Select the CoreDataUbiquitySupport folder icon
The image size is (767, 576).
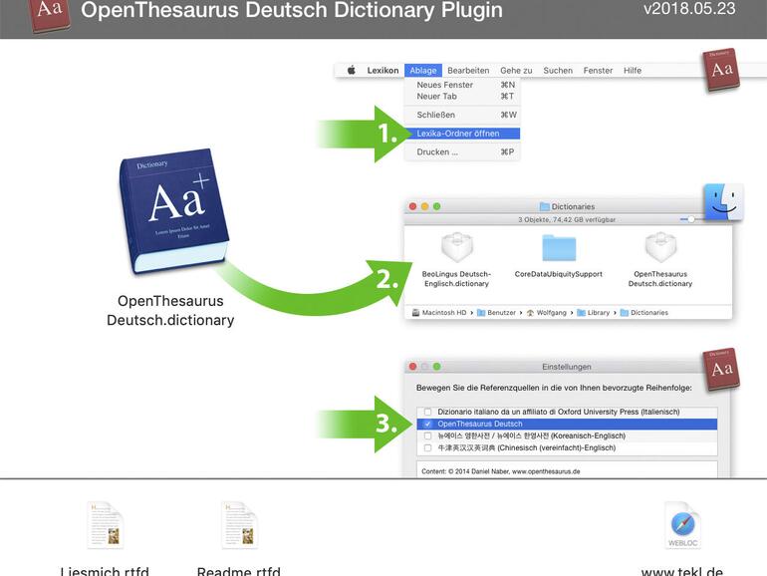(559, 247)
